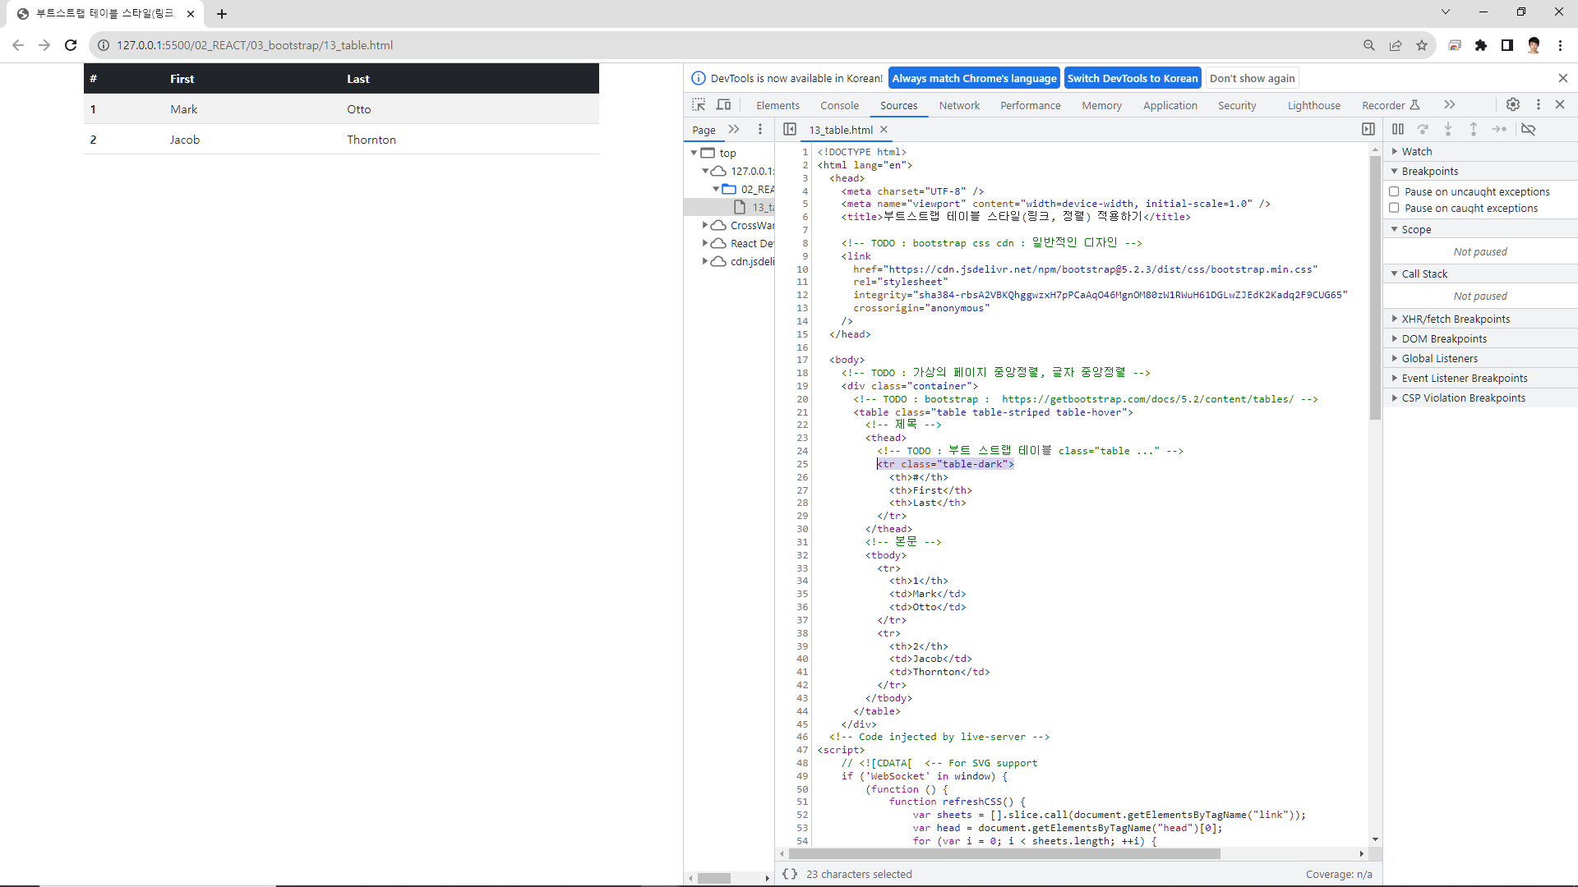Click Switch DevTools to Korean button
The width and height of the screenshot is (1578, 887).
(x=1132, y=78)
